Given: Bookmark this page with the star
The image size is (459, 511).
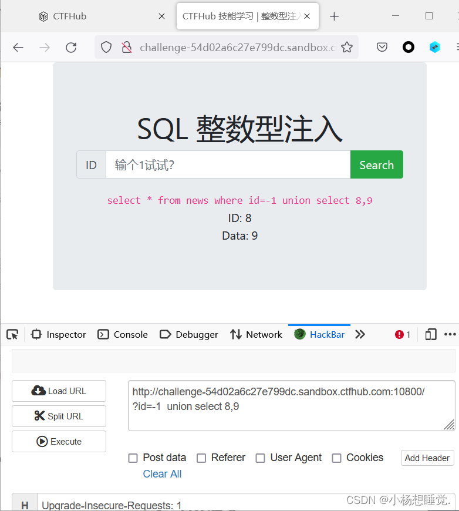Looking at the screenshot, I should tap(347, 47).
